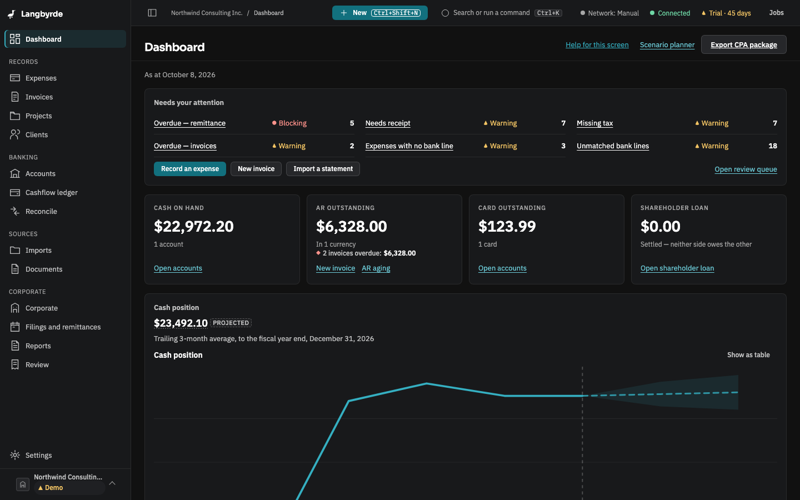
Task: Toggle the sidebar collapse button
Action: pyautogui.click(x=152, y=13)
